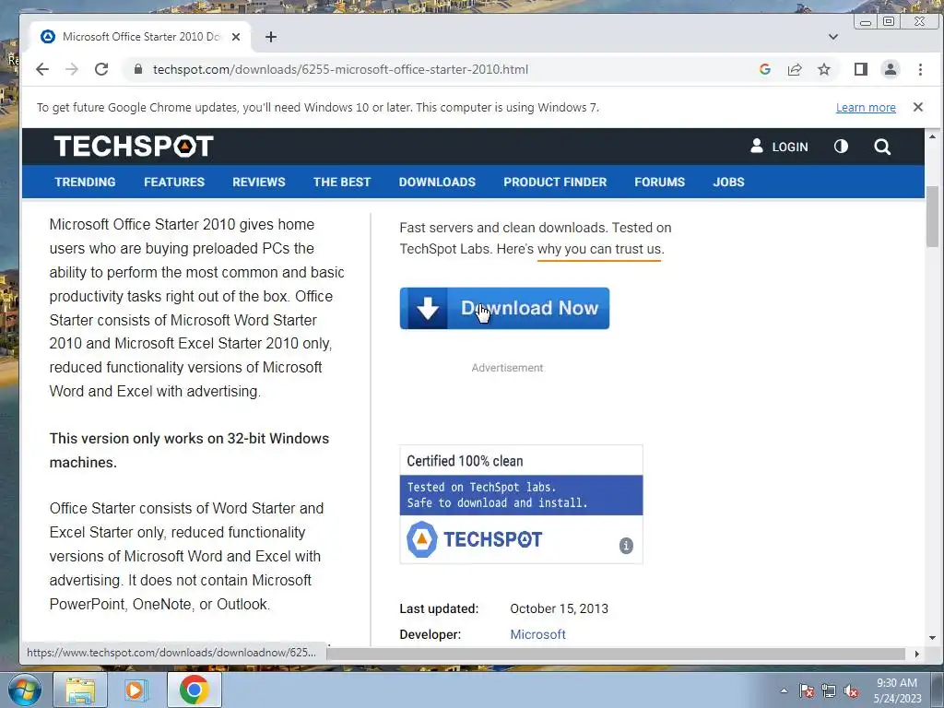Viewport: 944px width, 708px height.
Task: Click the browser forward arrow
Action: pyautogui.click(x=72, y=69)
